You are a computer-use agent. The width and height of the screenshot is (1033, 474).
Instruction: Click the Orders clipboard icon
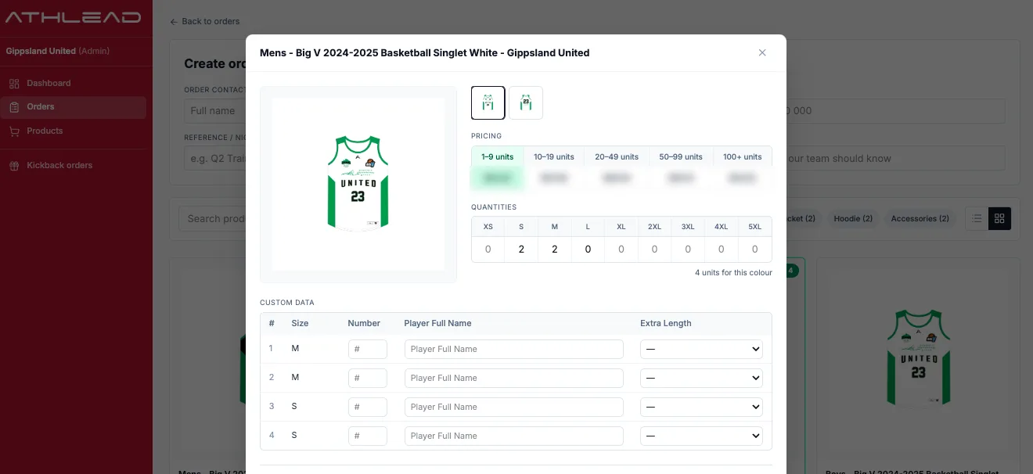14,106
